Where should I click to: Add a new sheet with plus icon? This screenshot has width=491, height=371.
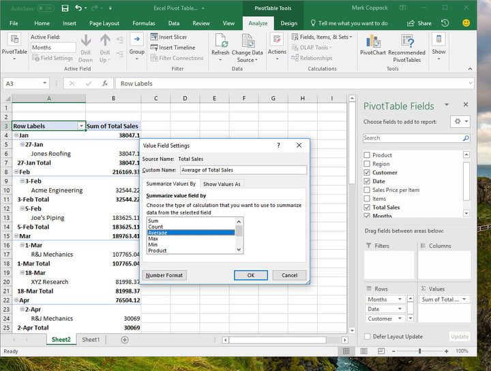tap(125, 340)
